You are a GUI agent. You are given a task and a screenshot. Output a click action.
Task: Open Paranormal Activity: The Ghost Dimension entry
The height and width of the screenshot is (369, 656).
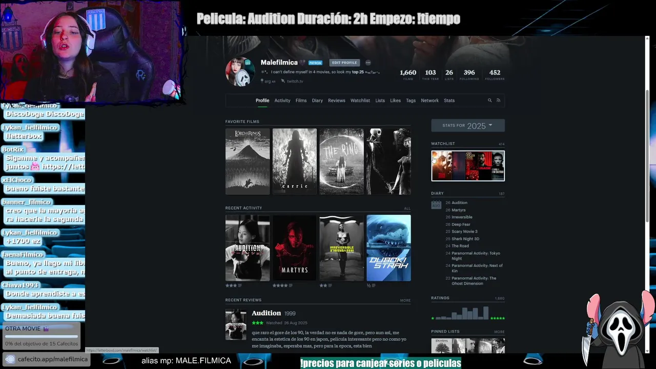click(474, 281)
